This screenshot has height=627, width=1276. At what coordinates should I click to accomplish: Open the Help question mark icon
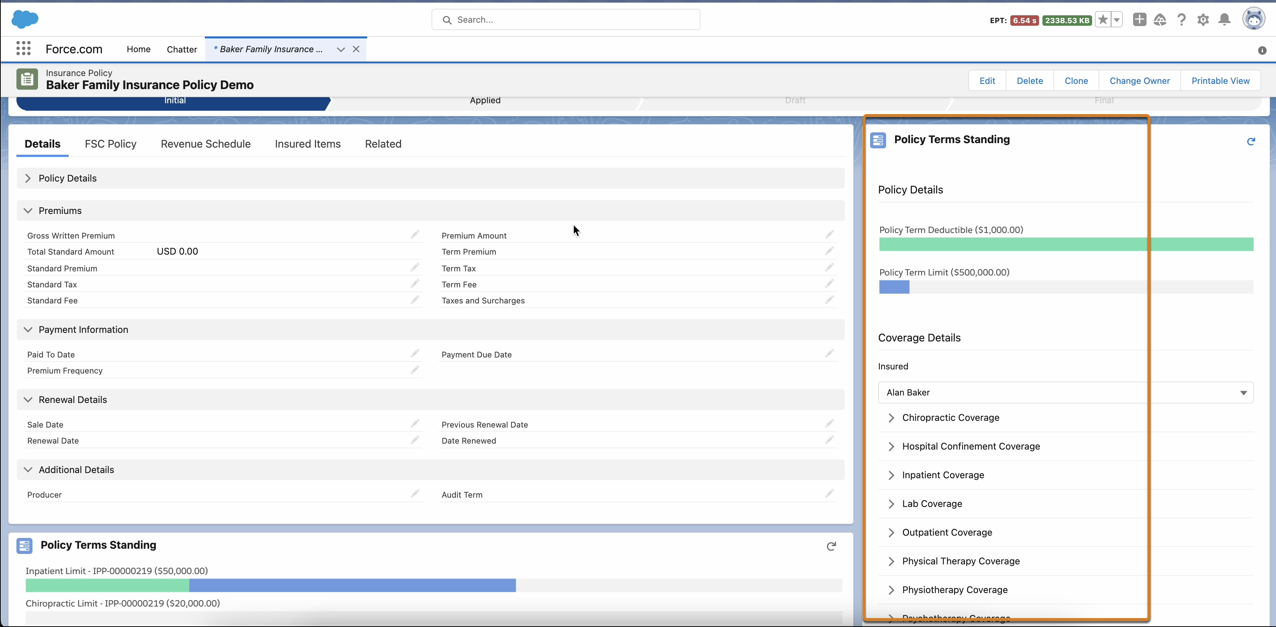point(1181,20)
